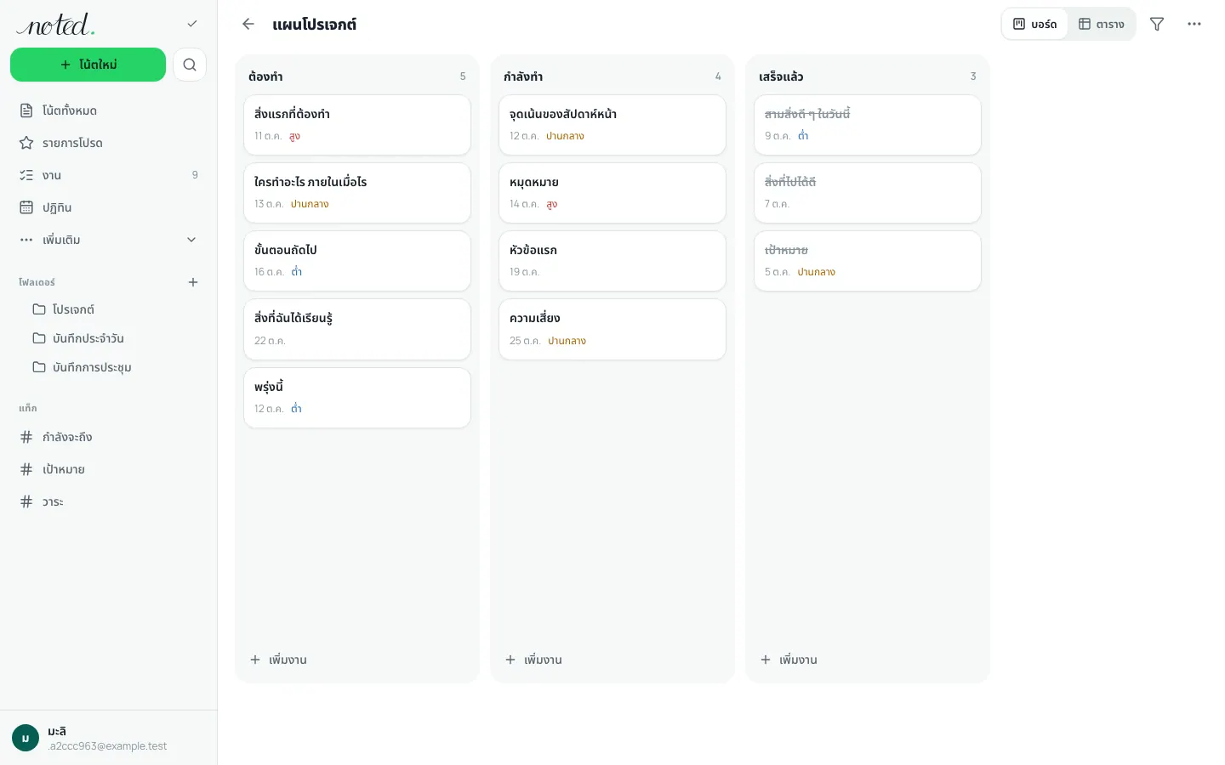
Task: Open the สิ่งแรกที่ต้องทำ task card
Action: [357, 125]
